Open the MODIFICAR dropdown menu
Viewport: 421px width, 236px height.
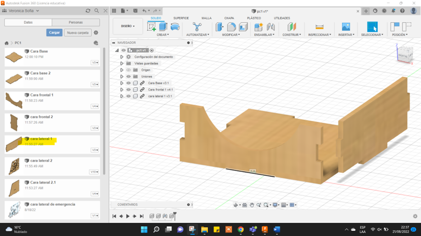(x=231, y=35)
